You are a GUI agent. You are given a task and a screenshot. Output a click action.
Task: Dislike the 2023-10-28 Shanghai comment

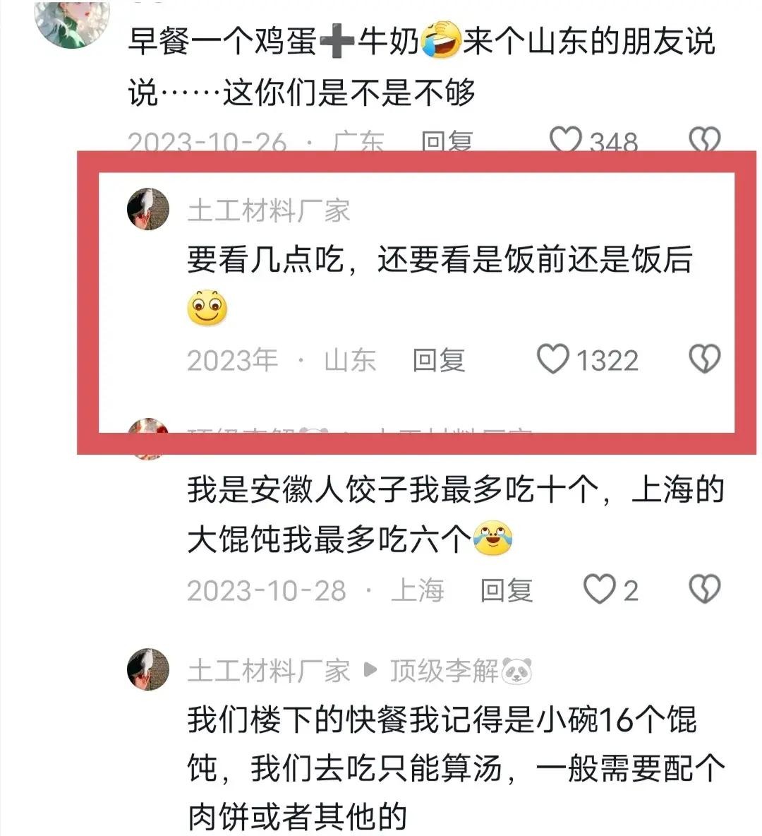tap(704, 589)
